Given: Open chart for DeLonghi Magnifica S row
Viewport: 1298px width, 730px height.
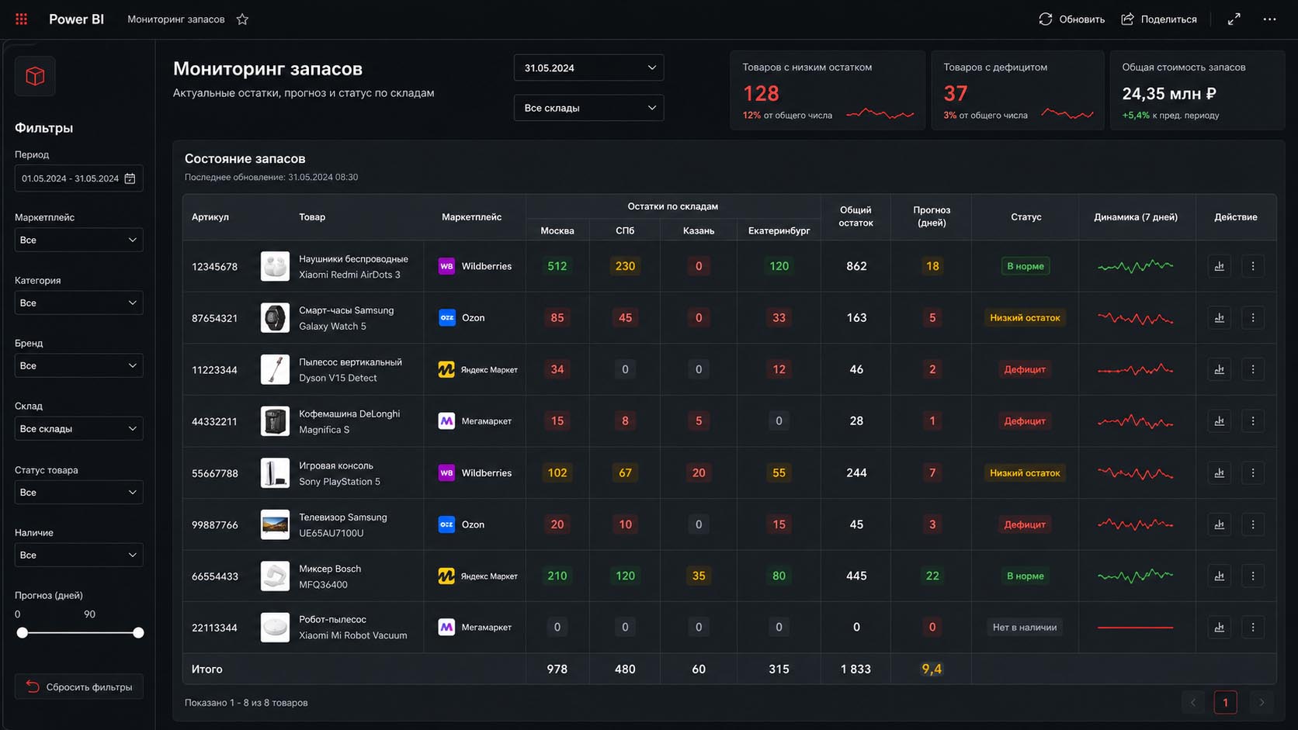Looking at the screenshot, I should tap(1220, 421).
